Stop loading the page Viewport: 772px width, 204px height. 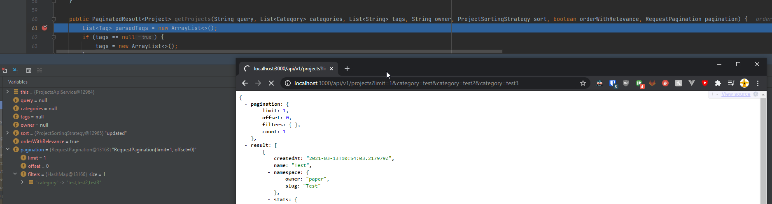tap(271, 83)
